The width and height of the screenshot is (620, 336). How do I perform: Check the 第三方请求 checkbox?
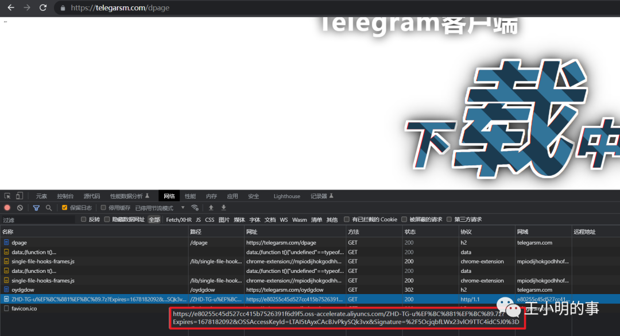click(x=449, y=219)
